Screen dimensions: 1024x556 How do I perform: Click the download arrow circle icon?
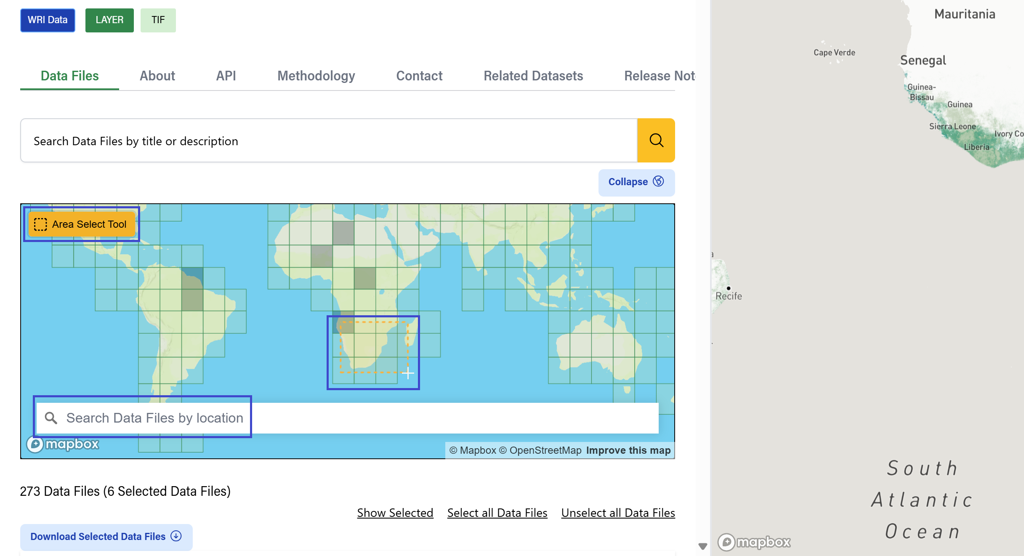pos(176,536)
